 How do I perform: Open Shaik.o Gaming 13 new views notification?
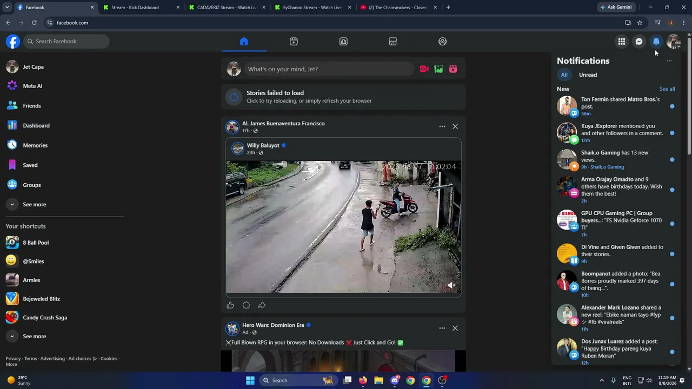[x=616, y=159]
